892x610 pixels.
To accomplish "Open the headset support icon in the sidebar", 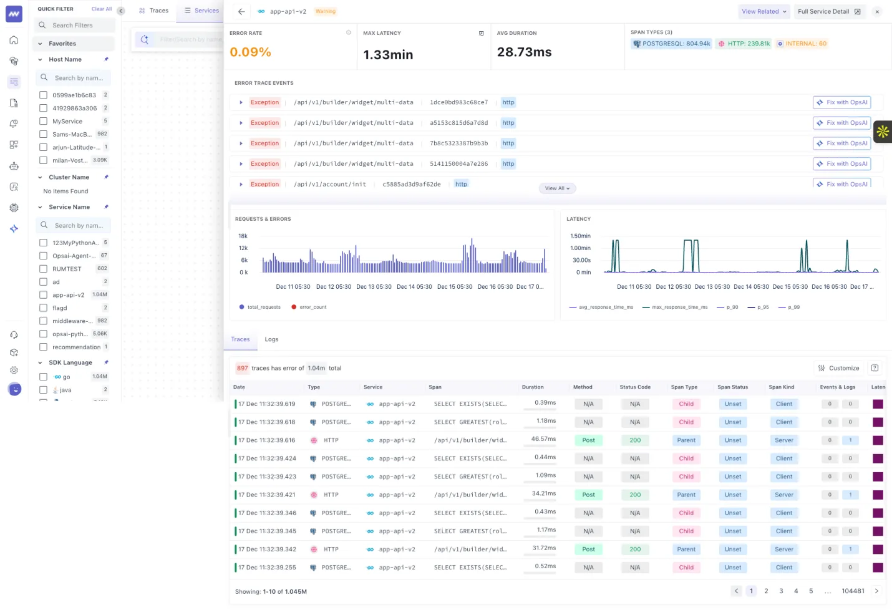I will coord(14,335).
